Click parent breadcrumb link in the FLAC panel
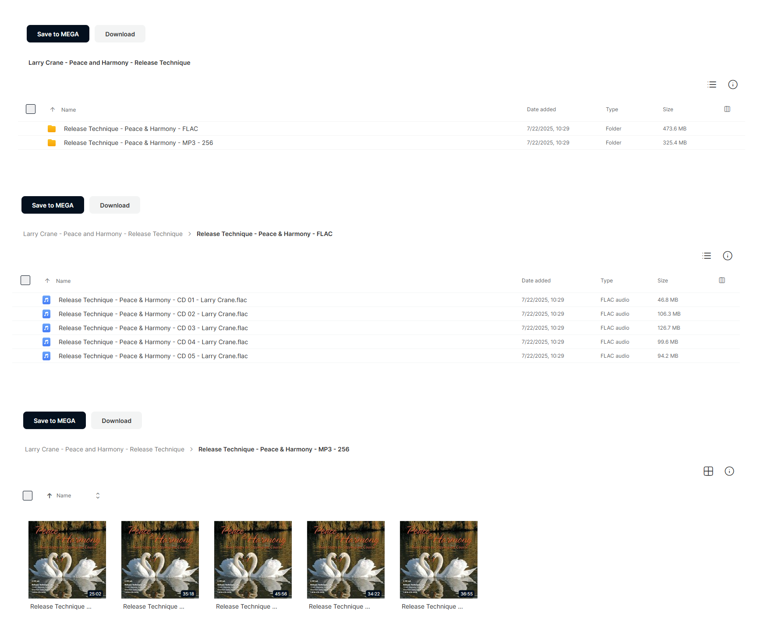 tap(103, 234)
